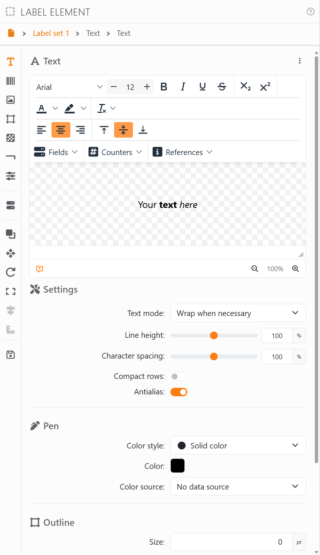Toggle strikethrough formatting
Viewport: 320px width, 555px height.
click(222, 87)
